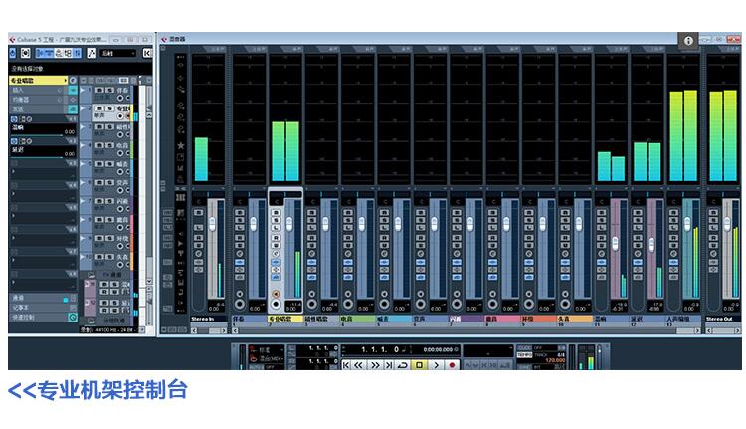Screen dimensions: 746x429
Task: Click the Rewind transport button
Action: (359, 365)
